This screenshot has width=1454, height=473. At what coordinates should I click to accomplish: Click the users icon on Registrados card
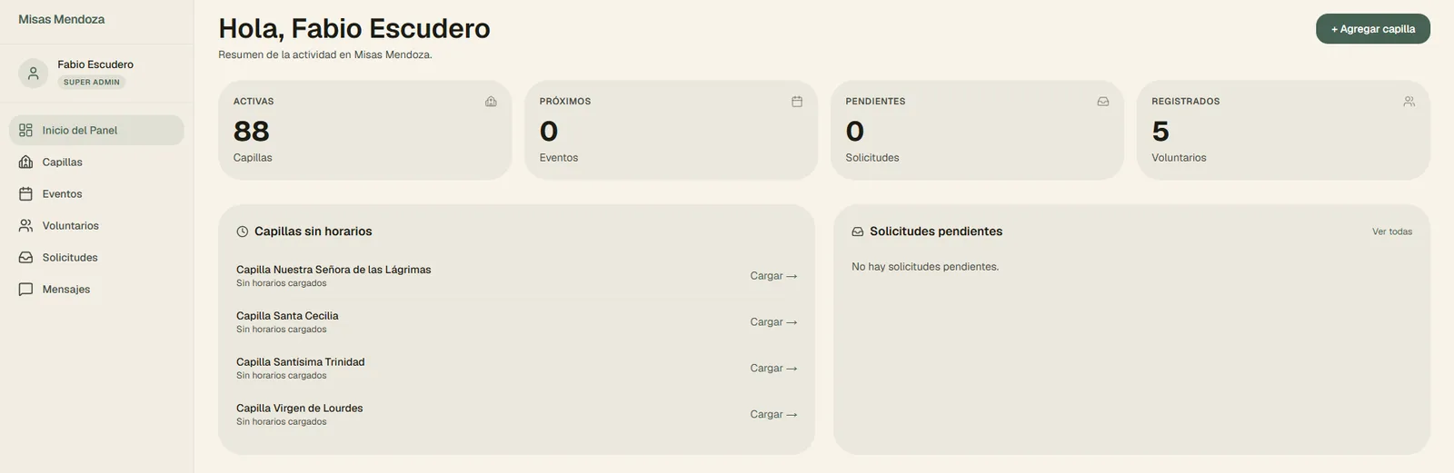[1409, 102]
